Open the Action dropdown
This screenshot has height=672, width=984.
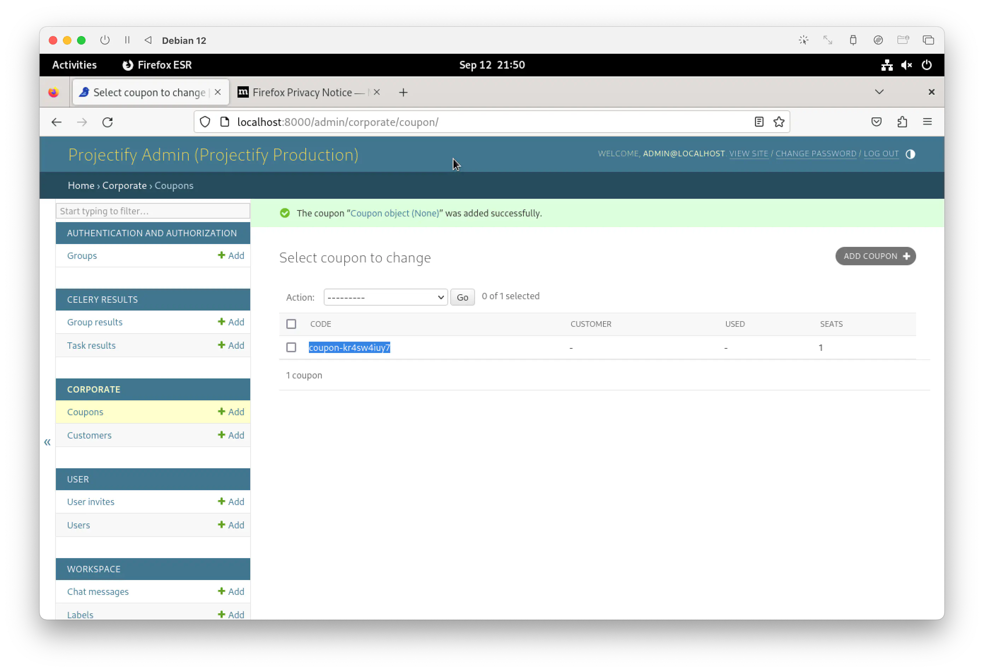[x=385, y=297]
